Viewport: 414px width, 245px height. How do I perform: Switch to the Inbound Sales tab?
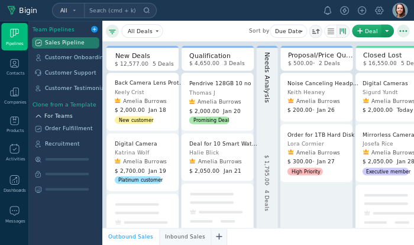click(185, 237)
